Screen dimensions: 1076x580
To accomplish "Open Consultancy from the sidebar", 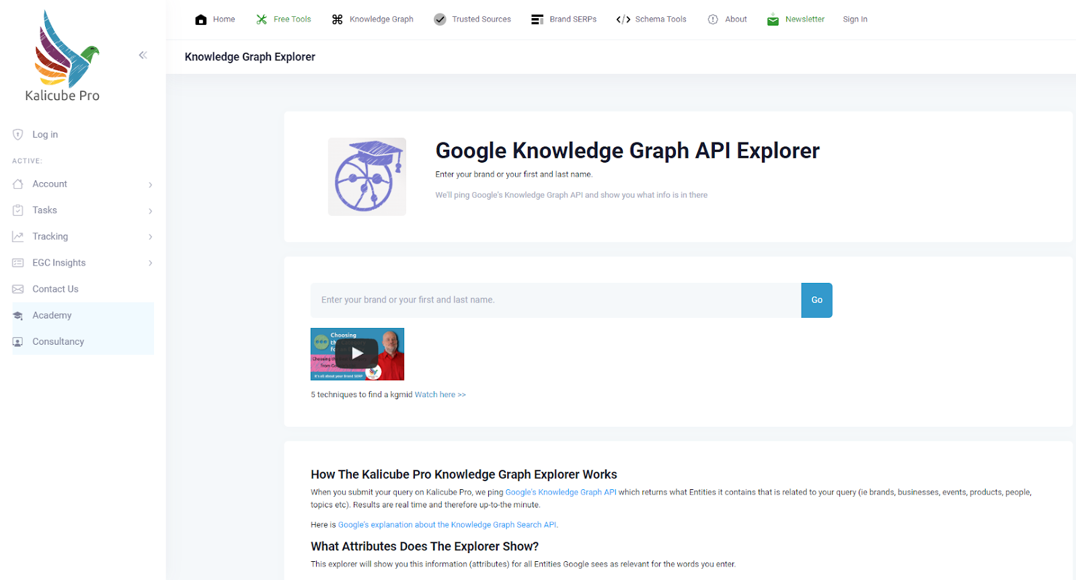I will click(59, 341).
